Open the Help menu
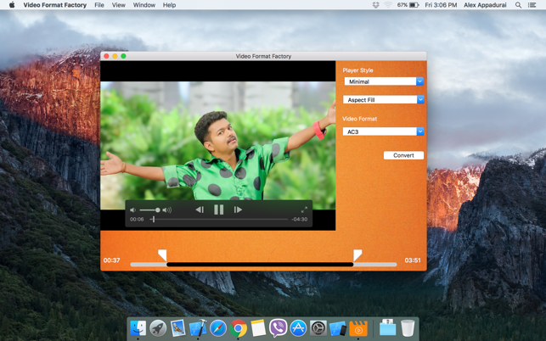546x341 pixels. point(169,5)
